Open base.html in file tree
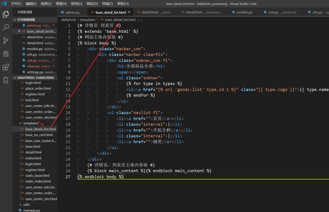This screenshot has width=329, height=212. point(35,147)
